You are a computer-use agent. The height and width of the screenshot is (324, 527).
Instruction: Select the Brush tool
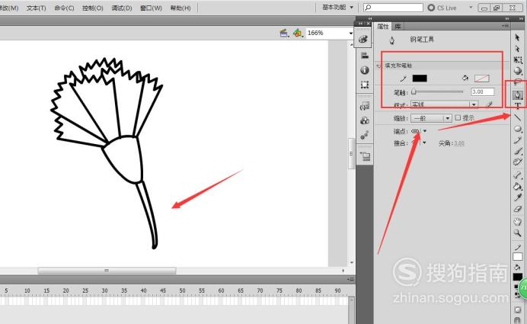[518, 152]
